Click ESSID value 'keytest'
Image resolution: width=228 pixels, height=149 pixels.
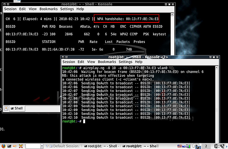(159, 34)
